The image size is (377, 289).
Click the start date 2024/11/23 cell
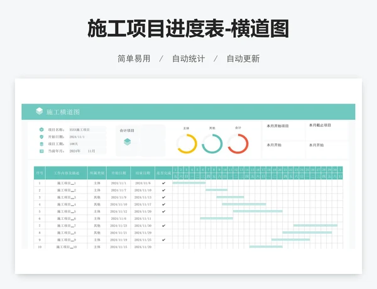pyautogui.click(x=119, y=226)
